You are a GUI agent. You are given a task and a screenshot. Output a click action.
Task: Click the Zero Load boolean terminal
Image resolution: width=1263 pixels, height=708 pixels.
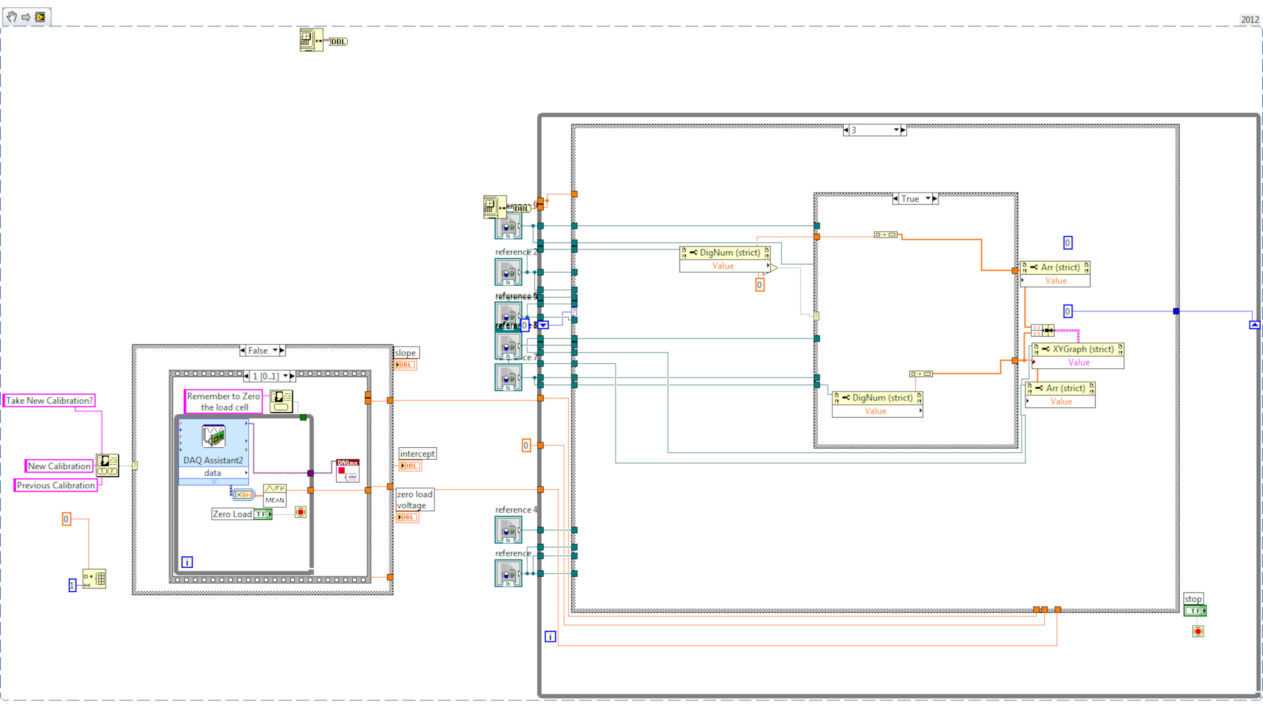(262, 514)
